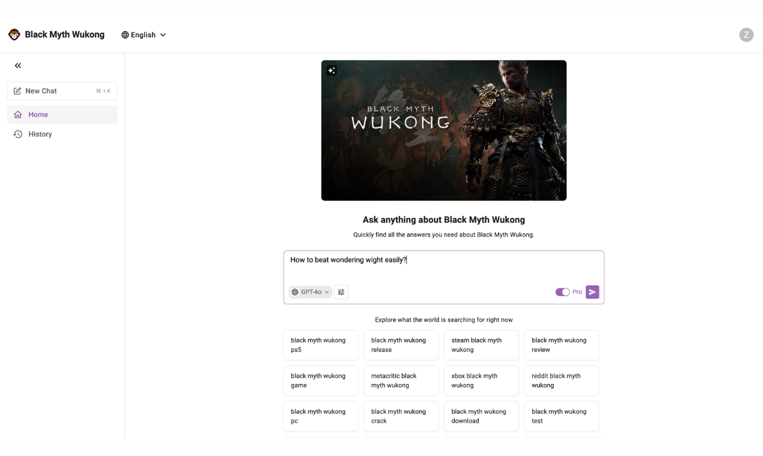Send the question with arrow button
The image size is (763, 456).
[592, 292]
